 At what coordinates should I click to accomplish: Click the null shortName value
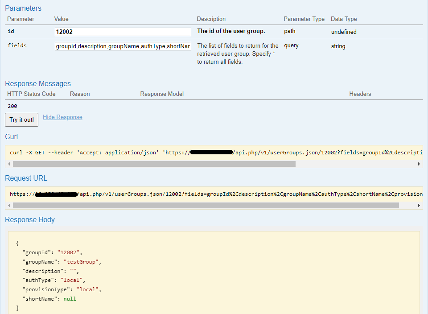tap(70, 299)
